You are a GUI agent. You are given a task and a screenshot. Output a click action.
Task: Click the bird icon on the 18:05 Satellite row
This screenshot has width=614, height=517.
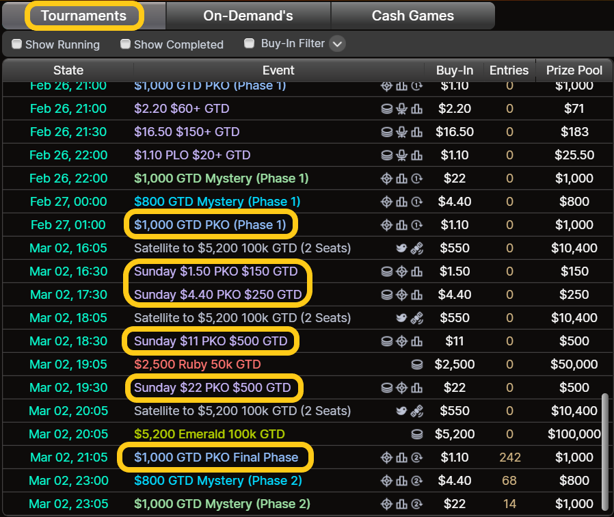[x=402, y=318]
